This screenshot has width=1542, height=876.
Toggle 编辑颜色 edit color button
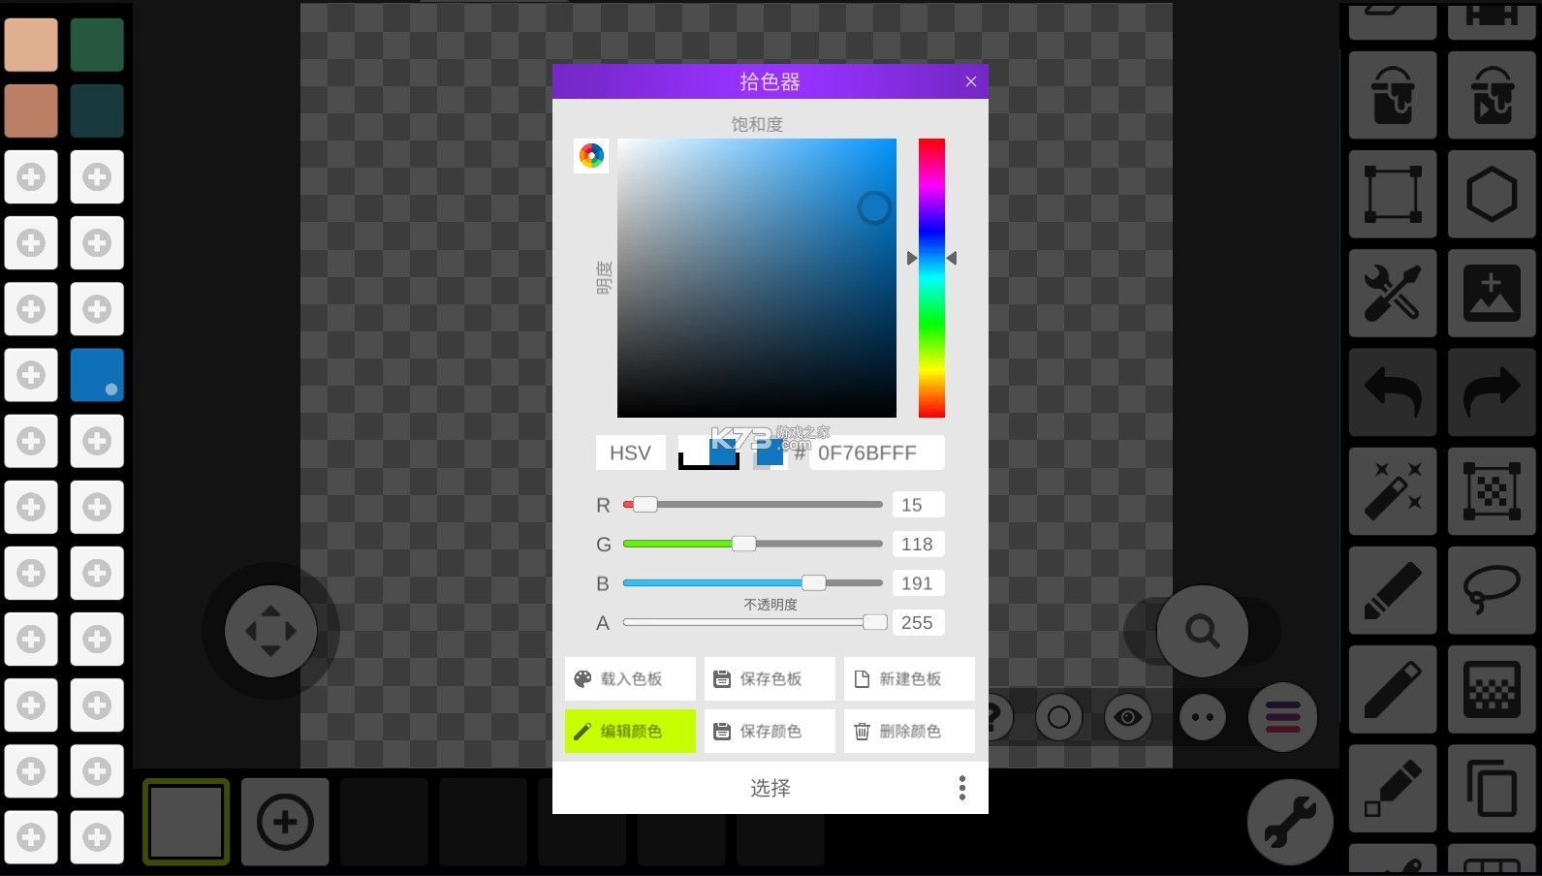630,732
